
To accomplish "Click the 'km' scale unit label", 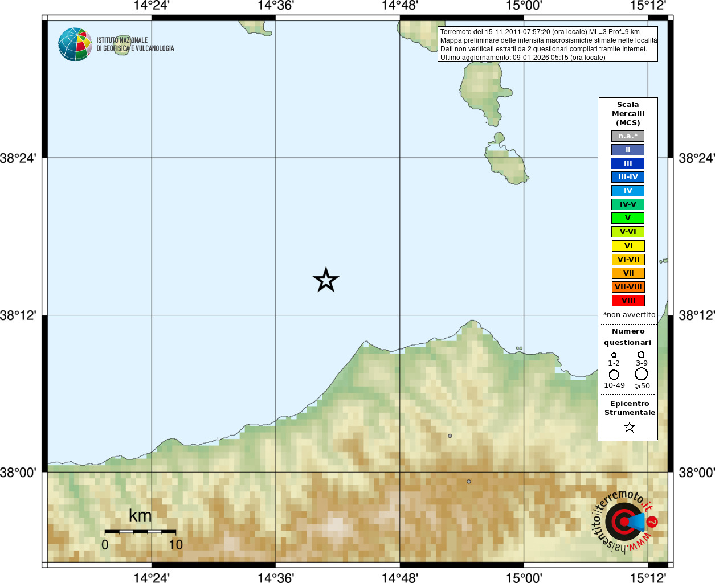I will (140, 516).
